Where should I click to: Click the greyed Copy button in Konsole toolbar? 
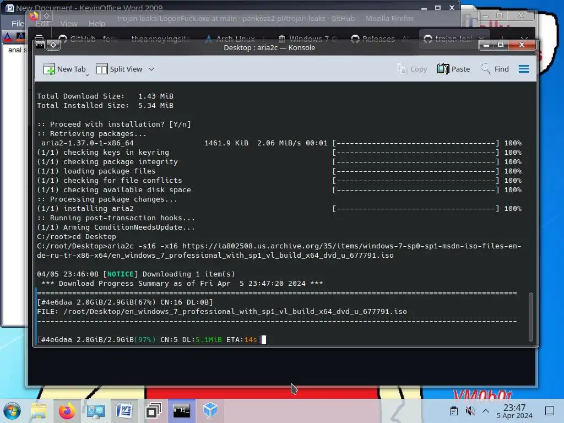click(x=412, y=69)
